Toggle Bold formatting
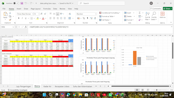The width and height of the screenshot is (174, 98). coord(19,18)
